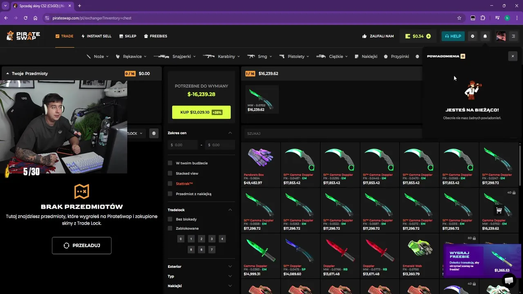This screenshot has width=523, height=294.
Task: Go to the browser home button
Action: click(36, 18)
